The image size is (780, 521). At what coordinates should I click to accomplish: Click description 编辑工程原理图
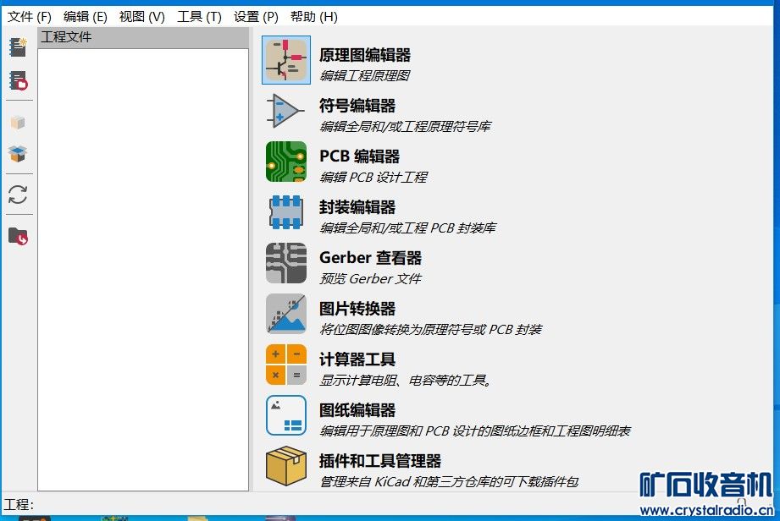pyautogui.click(x=365, y=75)
